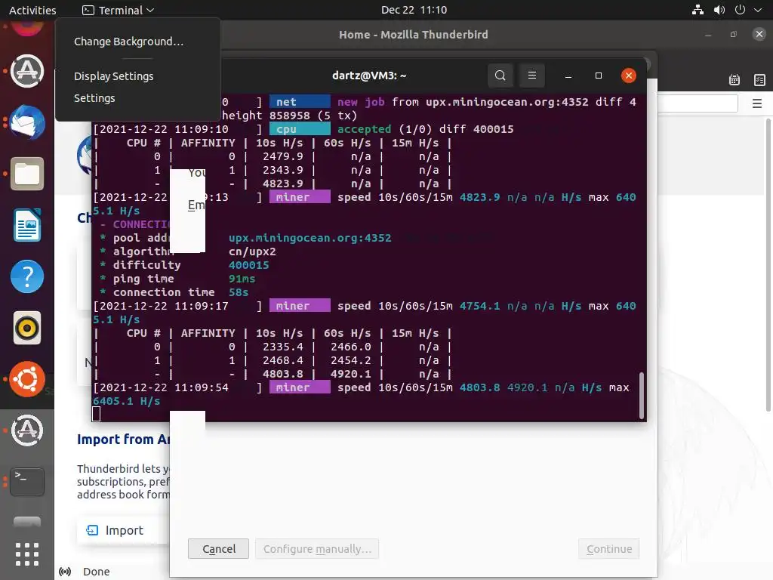The height and width of the screenshot is (580, 773).
Task: Open the Terminal app menu dropdown
Action: coord(119,10)
